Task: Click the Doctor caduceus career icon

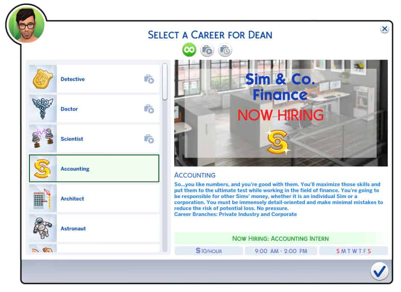Action: coord(43,109)
